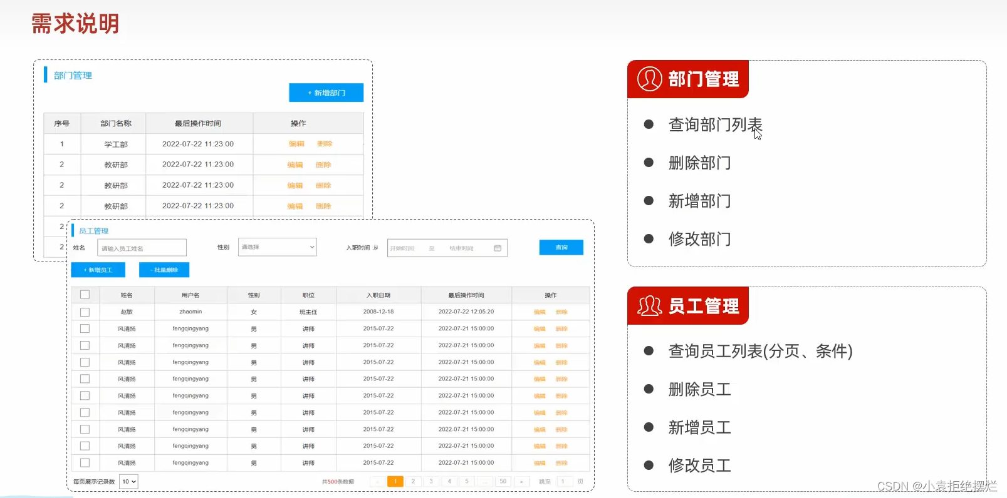This screenshot has width=1007, height=498.
Task: Click the red 部门管理 heading label
Action: pyautogui.click(x=704, y=79)
